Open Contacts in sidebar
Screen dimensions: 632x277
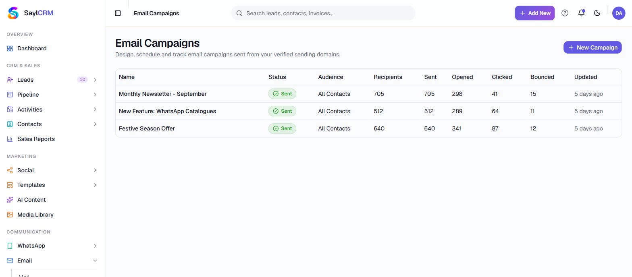(52, 124)
